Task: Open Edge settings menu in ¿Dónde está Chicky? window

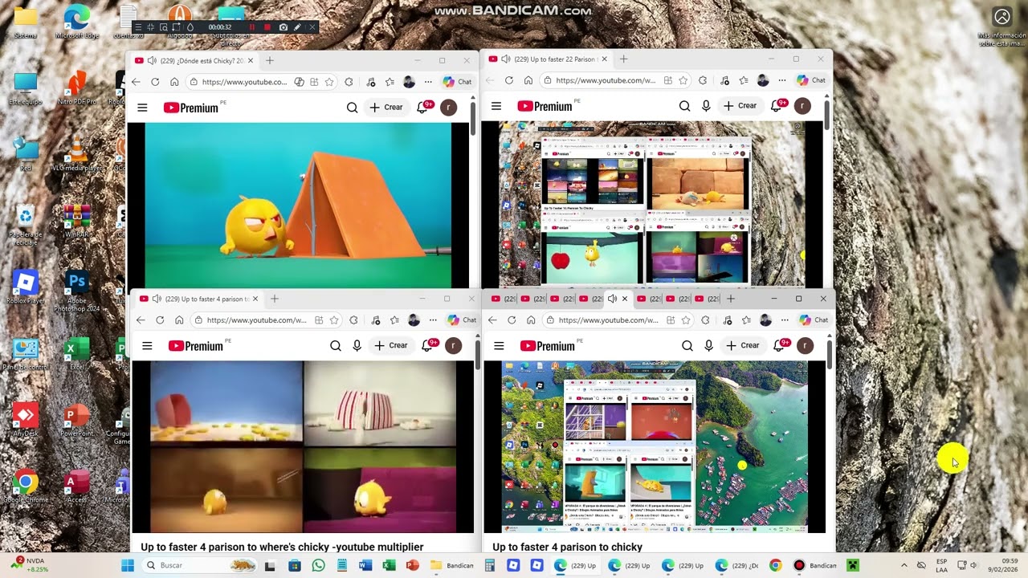Action: (x=430, y=82)
